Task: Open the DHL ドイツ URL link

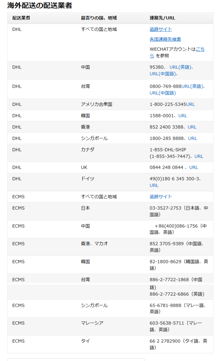Action: (x=154, y=185)
